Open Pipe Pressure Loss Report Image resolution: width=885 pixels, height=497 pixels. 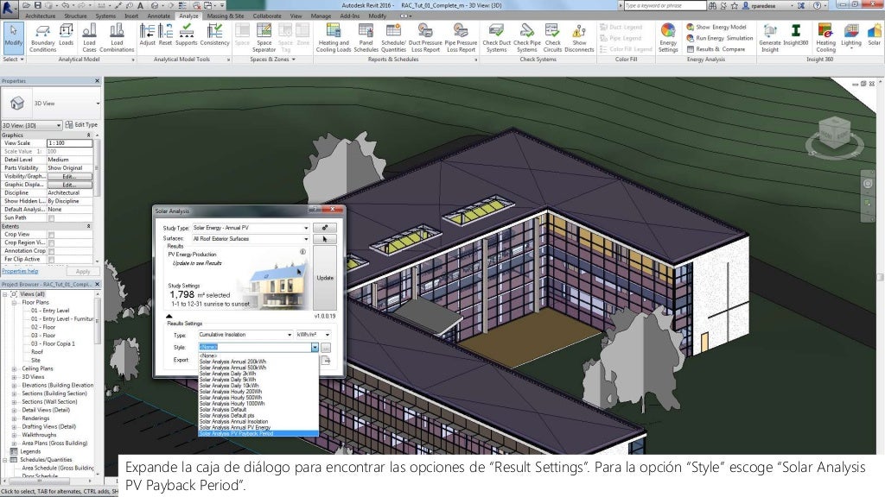tap(461, 38)
